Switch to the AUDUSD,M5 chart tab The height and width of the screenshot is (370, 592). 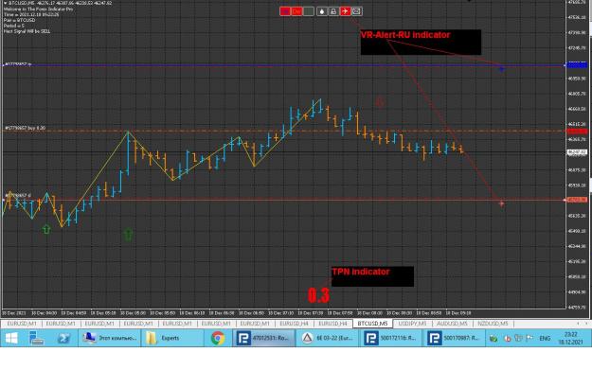pos(452,324)
